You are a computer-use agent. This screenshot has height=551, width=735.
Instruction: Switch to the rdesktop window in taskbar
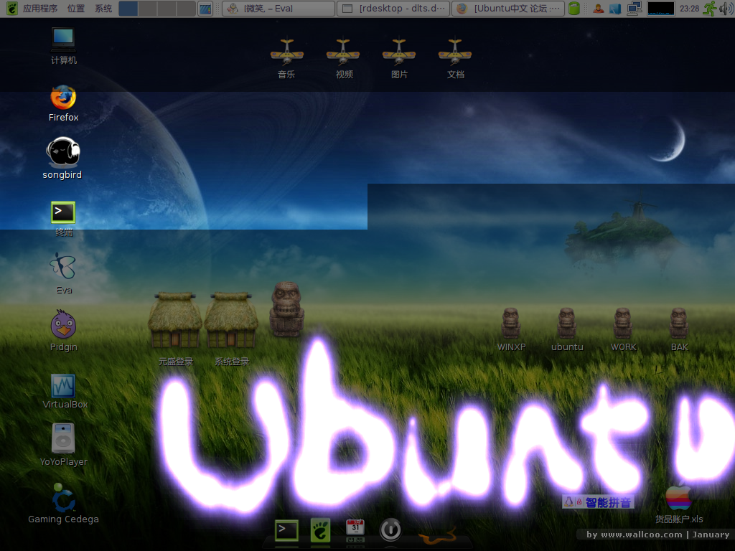tap(393, 9)
